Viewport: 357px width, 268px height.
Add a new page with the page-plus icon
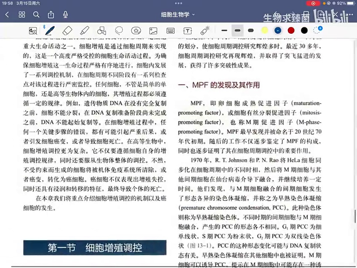(320, 15)
